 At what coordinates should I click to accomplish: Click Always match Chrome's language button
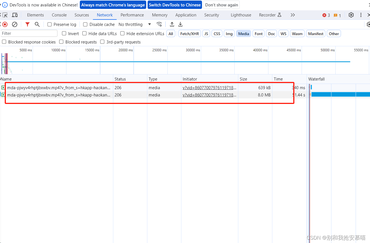pos(113,5)
